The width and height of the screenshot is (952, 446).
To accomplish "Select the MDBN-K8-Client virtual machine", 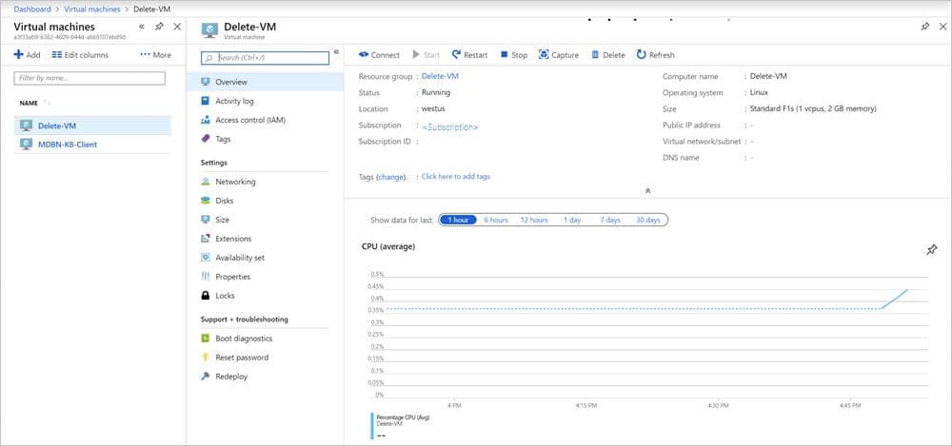I will pos(92,145).
